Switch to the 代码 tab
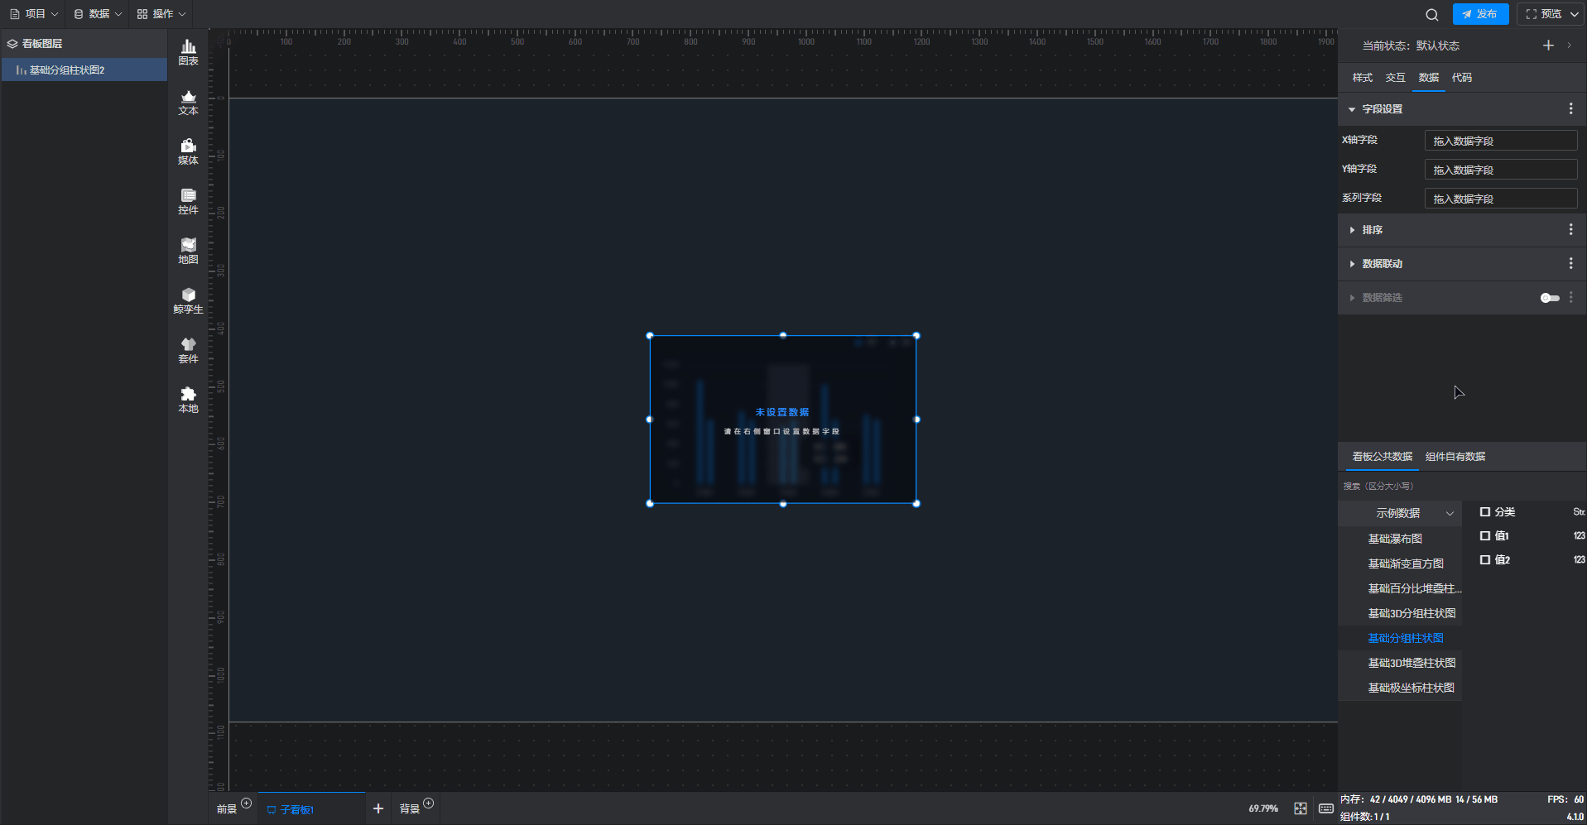The height and width of the screenshot is (825, 1587). (x=1461, y=78)
